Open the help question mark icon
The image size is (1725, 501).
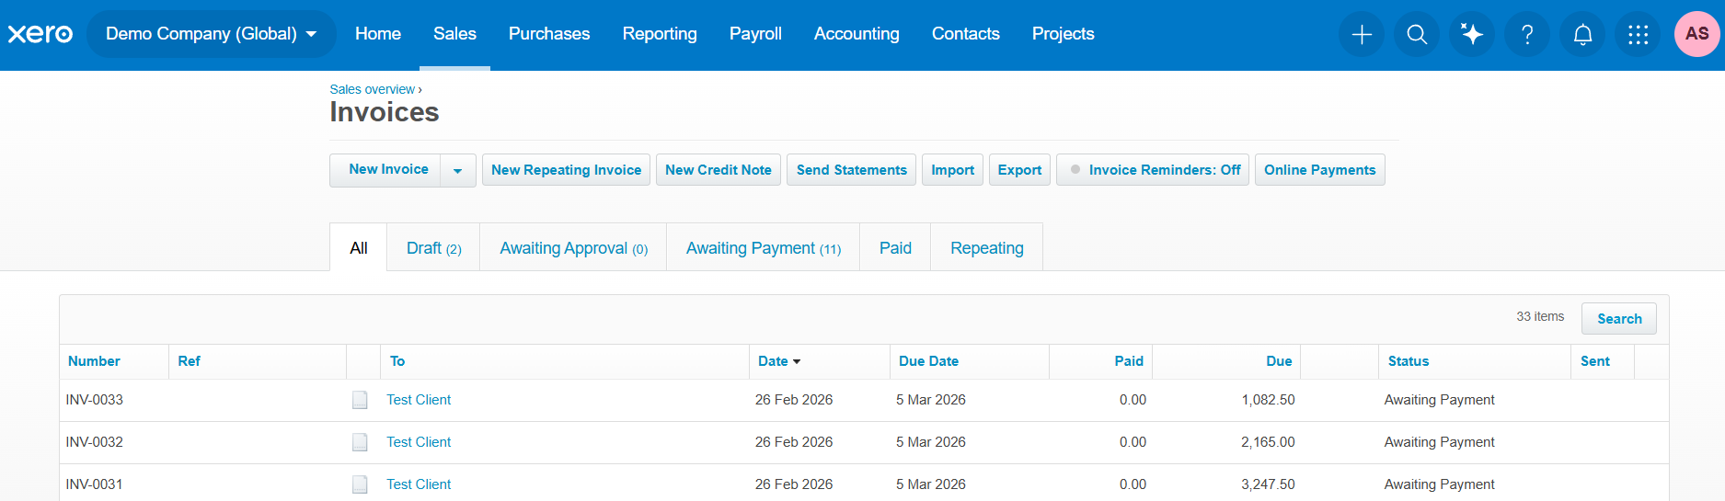(1527, 35)
